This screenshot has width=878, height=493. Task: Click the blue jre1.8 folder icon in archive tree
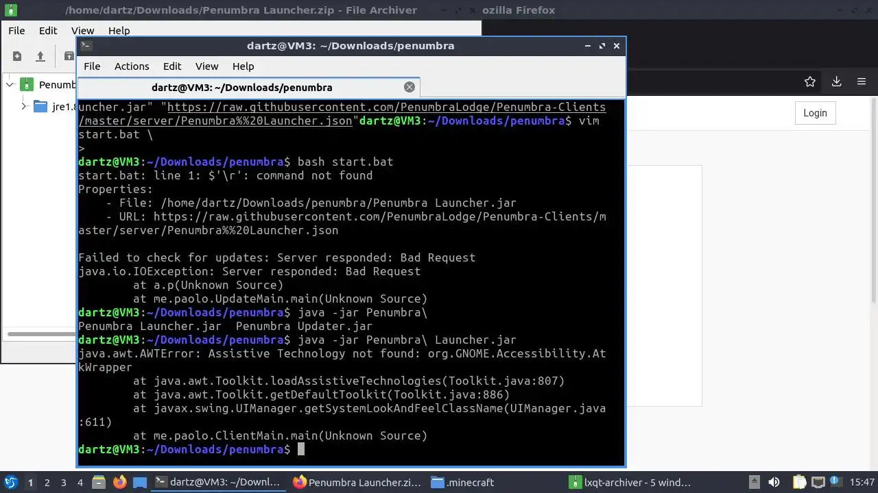click(40, 107)
